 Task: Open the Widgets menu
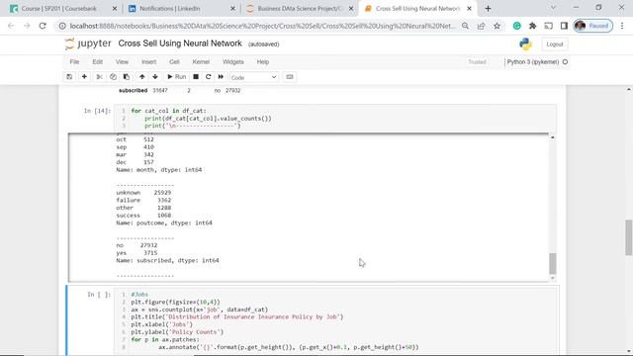tap(233, 61)
